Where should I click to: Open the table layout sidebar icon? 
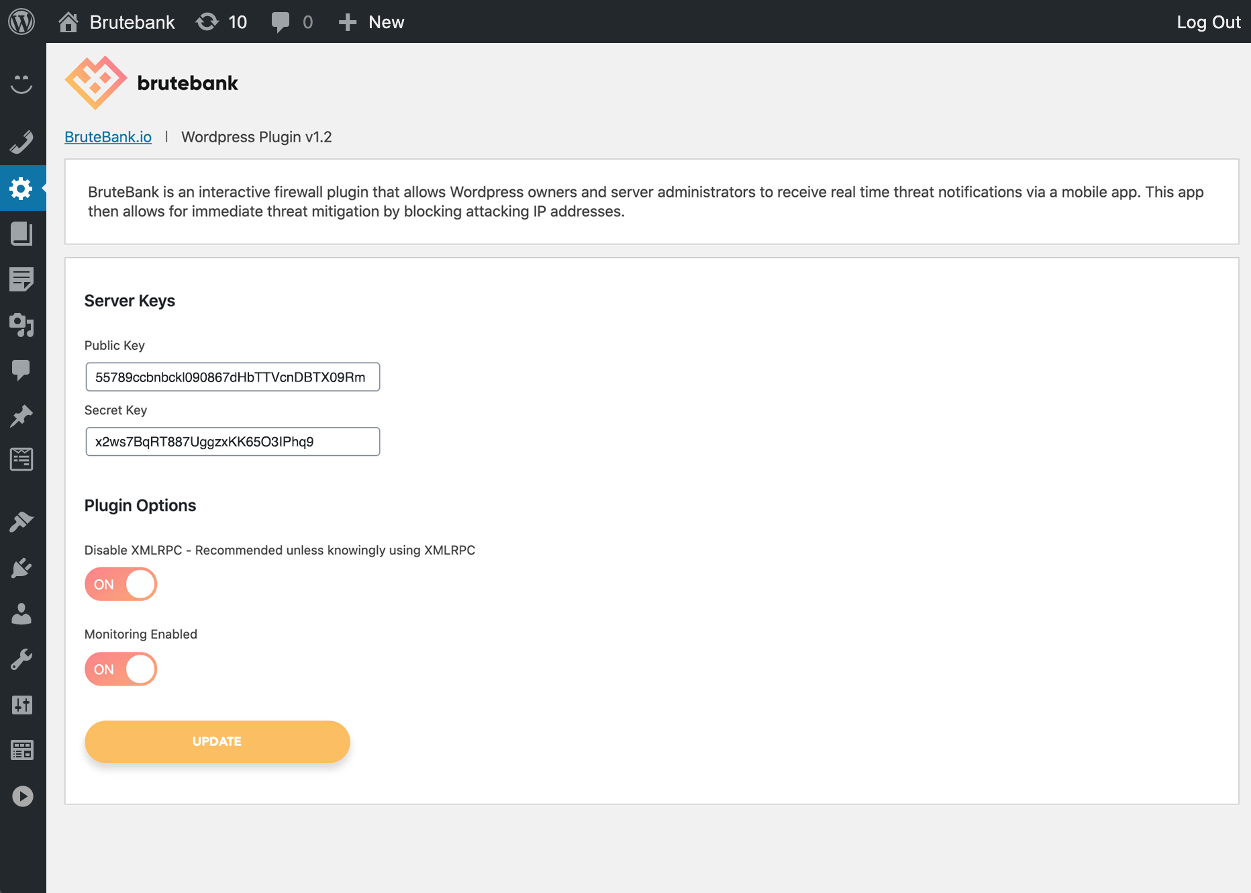[21, 750]
